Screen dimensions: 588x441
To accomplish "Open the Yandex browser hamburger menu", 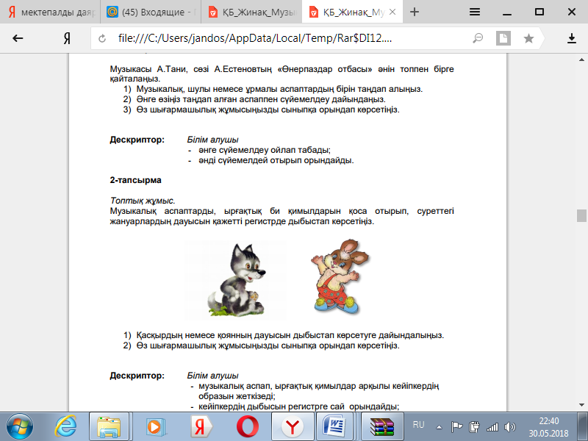I will pyautogui.click(x=475, y=12).
